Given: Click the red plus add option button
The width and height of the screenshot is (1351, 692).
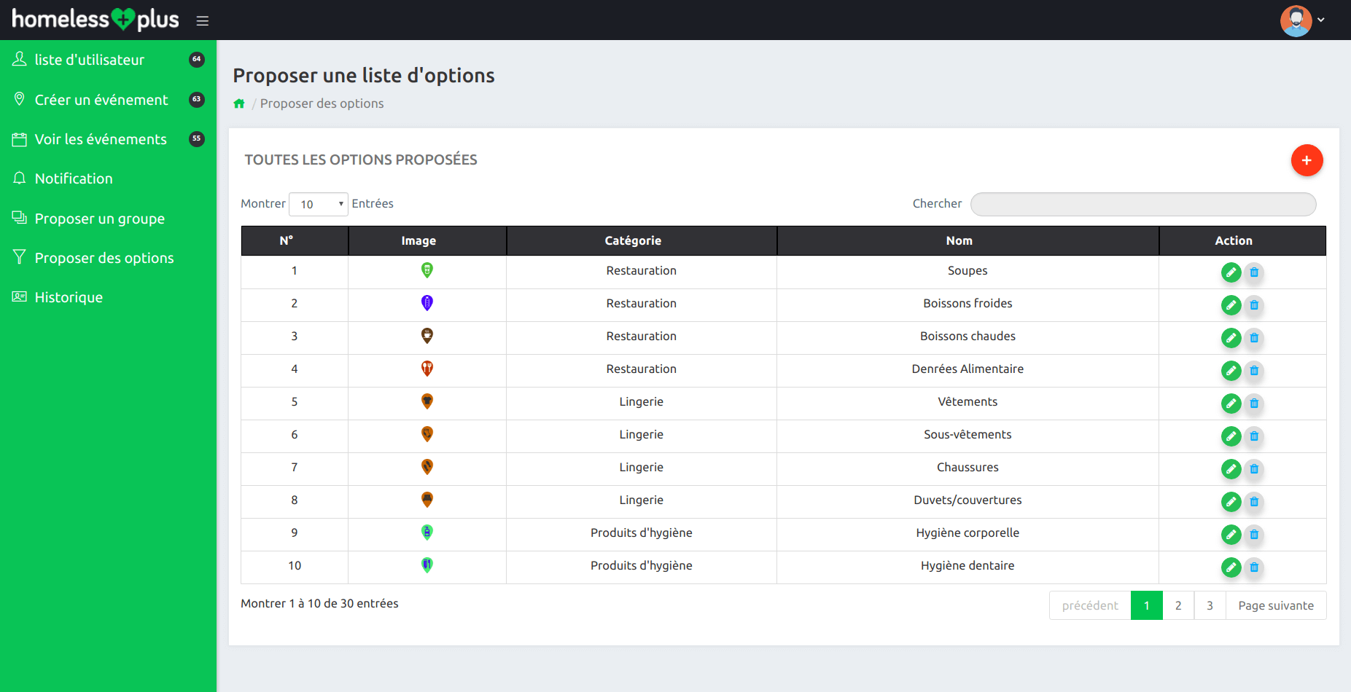Looking at the screenshot, I should coord(1307,160).
